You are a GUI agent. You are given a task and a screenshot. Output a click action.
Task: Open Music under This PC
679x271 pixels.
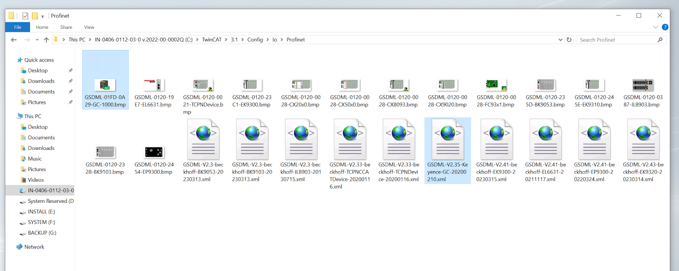[x=35, y=159]
